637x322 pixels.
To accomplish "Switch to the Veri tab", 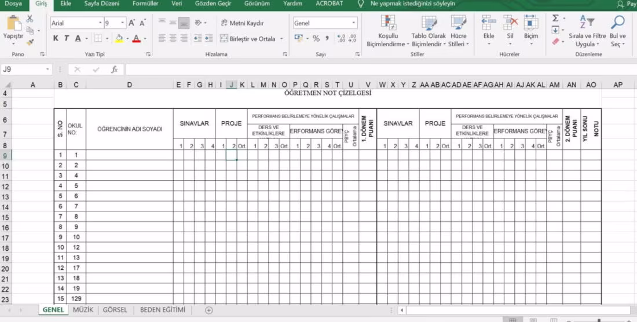I will click(177, 3).
